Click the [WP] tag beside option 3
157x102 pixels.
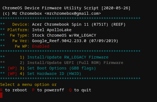point(12,68)
